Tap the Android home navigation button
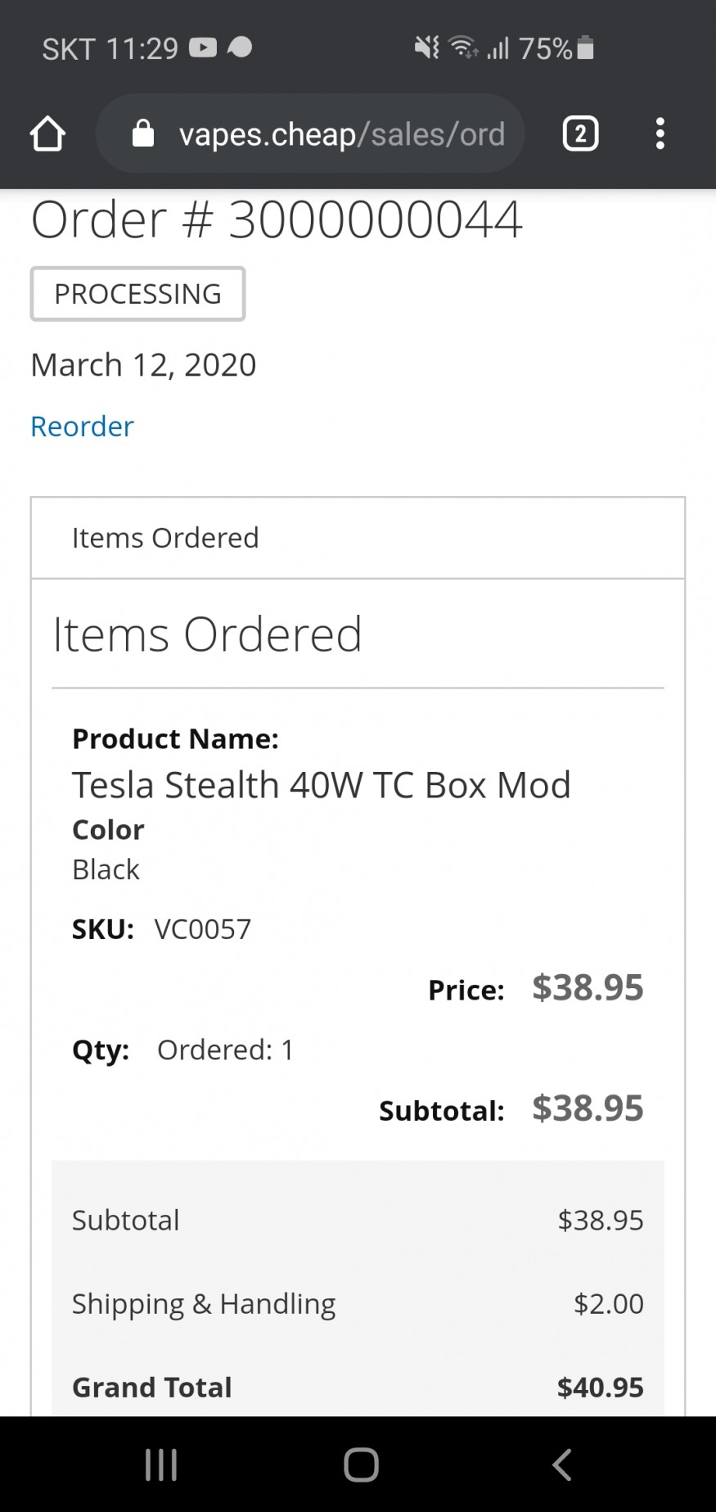Viewport: 716px width, 1512px height. click(361, 1465)
